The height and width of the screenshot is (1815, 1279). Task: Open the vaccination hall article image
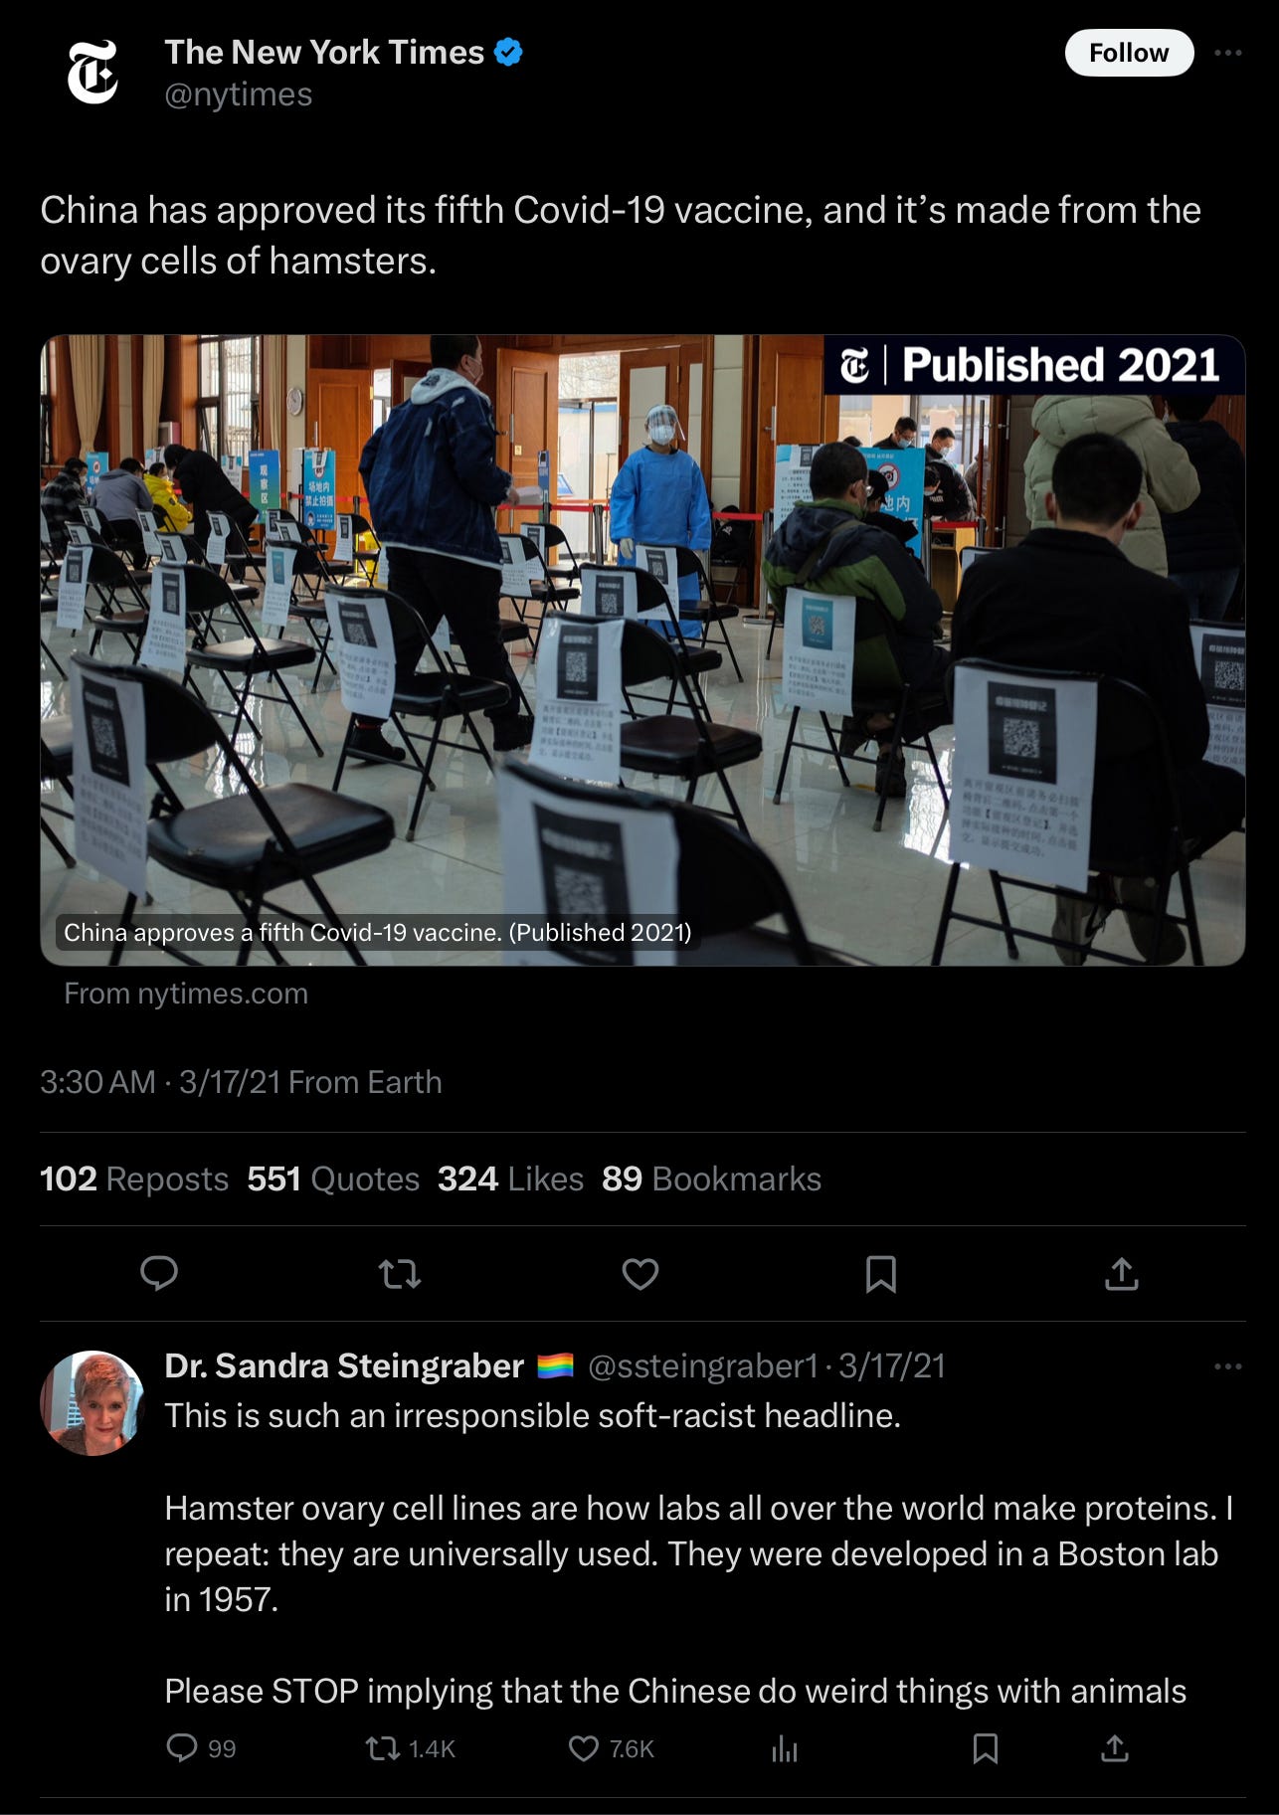pyautogui.click(x=642, y=650)
